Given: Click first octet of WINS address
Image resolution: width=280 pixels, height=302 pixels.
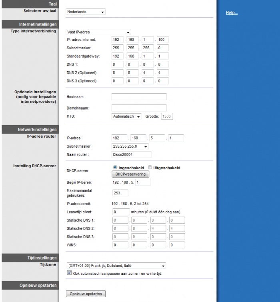Looking at the screenshot, I should [x=120, y=245].
